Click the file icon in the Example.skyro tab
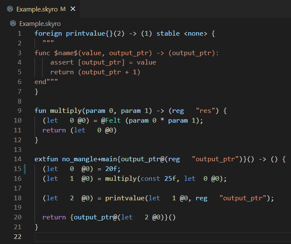Image resolution: width=291 pixels, height=244 pixels. pyautogui.click(x=10, y=9)
